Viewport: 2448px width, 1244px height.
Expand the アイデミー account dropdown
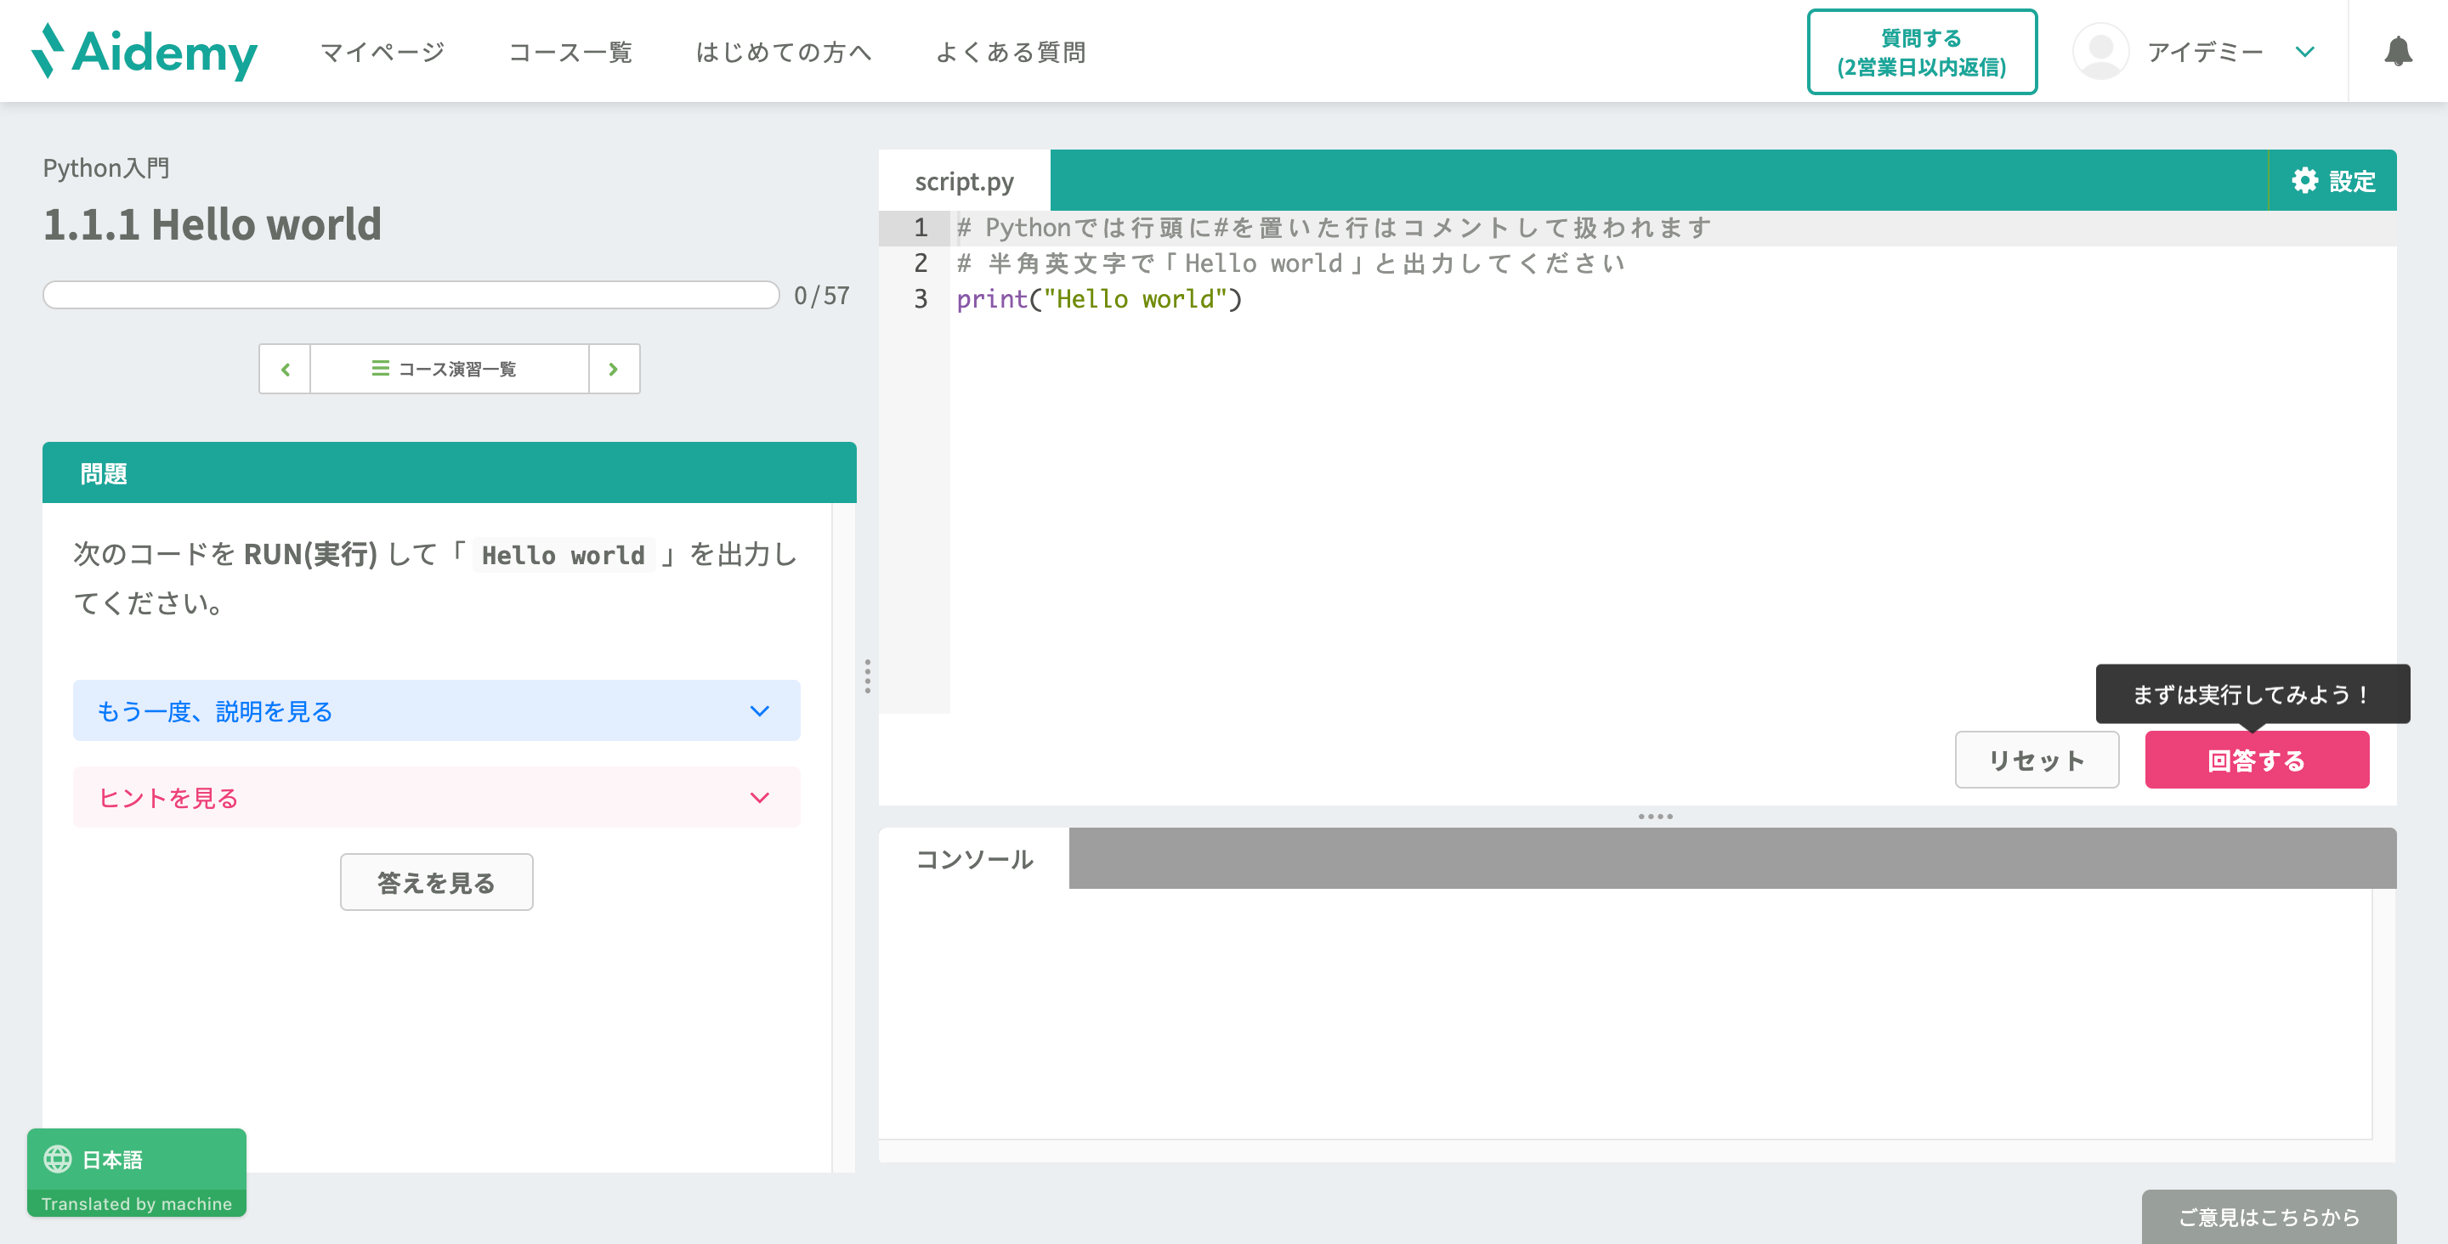[x=2305, y=51]
